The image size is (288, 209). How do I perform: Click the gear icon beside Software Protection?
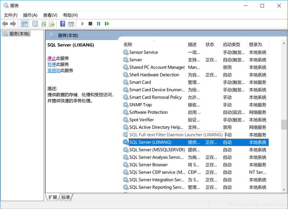pyautogui.click(x=126, y=112)
